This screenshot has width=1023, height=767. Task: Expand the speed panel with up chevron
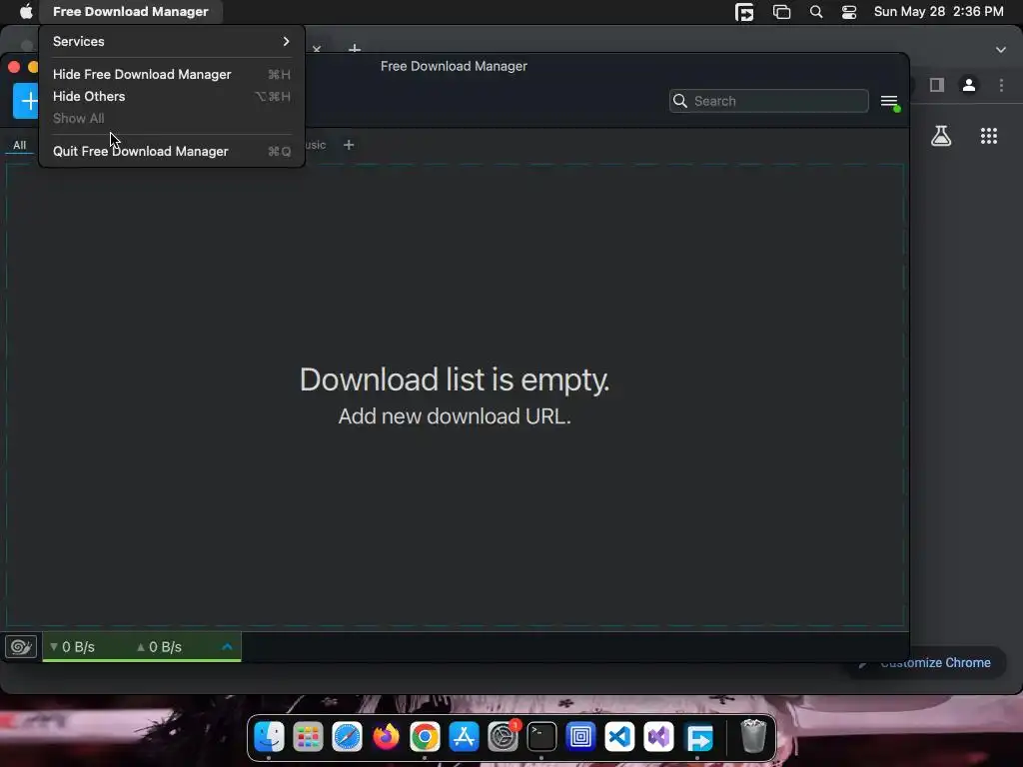pyautogui.click(x=227, y=647)
